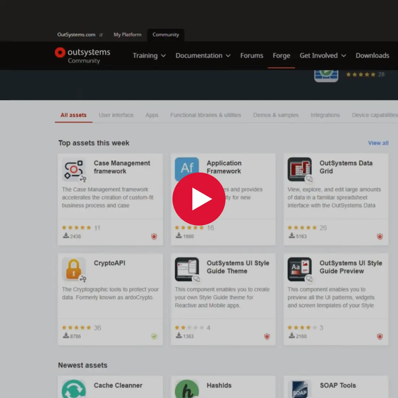This screenshot has height=398, width=398.
Task: Click the OutSystems UI Style Guide Preview icon
Action: (300, 269)
